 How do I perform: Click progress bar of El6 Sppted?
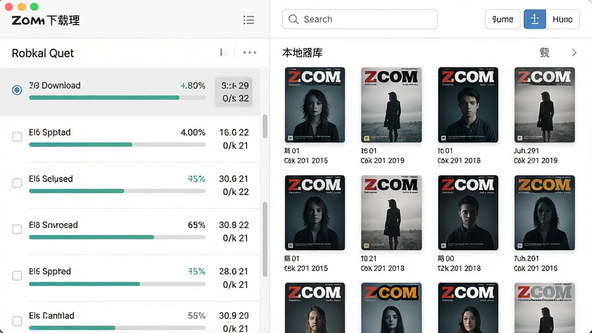click(117, 284)
